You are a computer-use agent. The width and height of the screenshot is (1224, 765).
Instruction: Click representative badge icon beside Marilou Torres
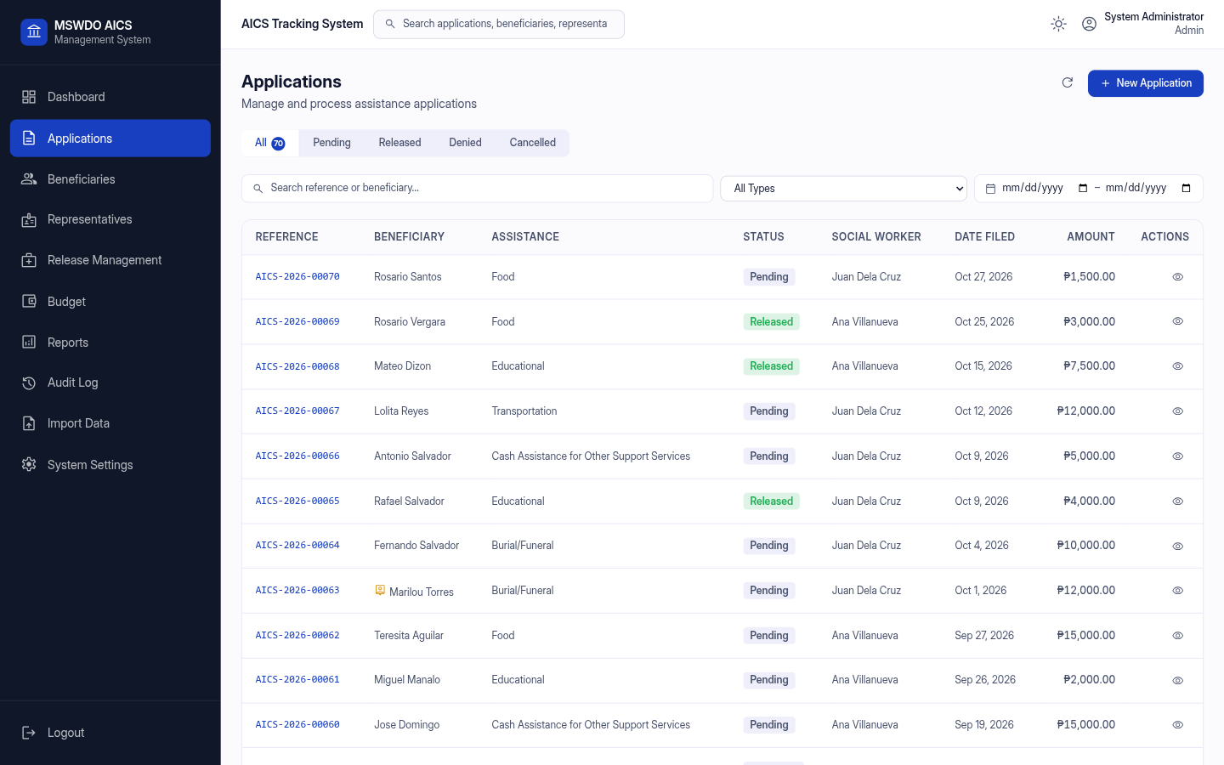tap(380, 590)
